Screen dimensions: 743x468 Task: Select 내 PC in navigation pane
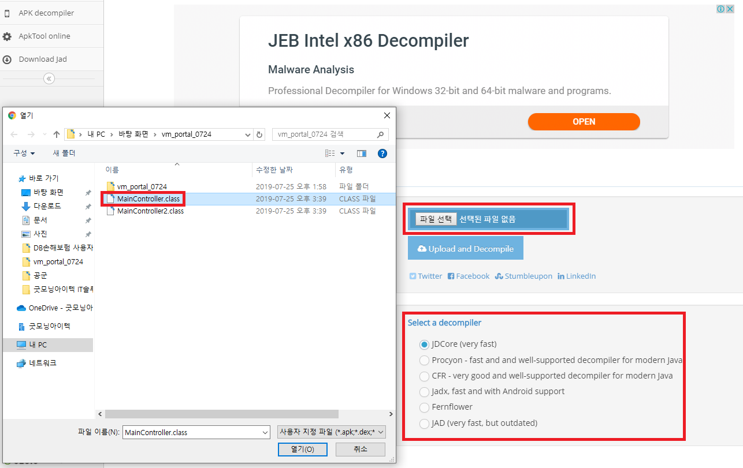tap(47, 345)
